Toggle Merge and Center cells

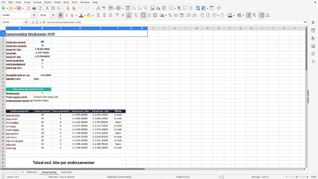[x=143, y=15]
